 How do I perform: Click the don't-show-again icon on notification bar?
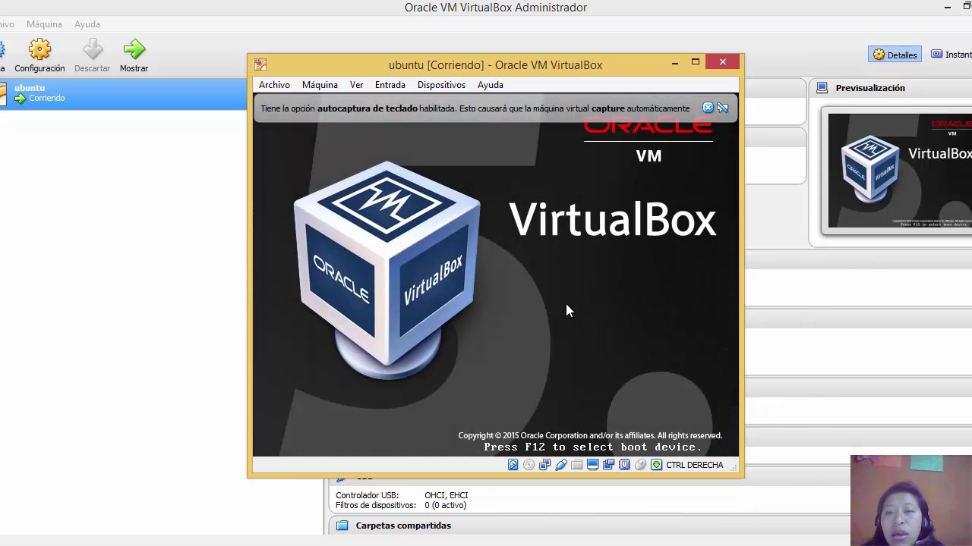tap(723, 108)
